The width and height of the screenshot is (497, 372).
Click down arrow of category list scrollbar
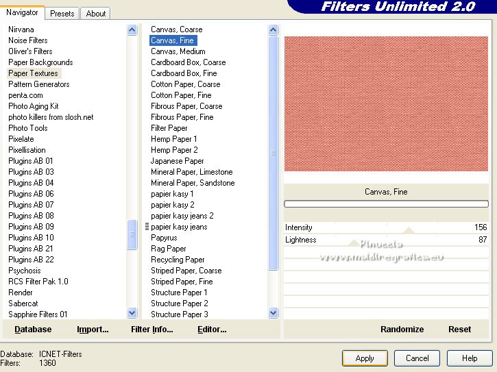click(132, 313)
